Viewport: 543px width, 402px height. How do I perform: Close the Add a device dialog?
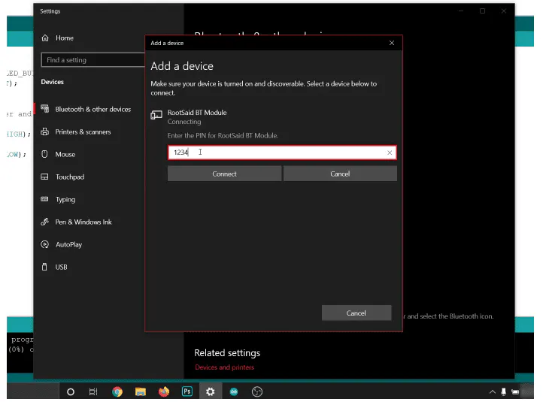point(391,43)
